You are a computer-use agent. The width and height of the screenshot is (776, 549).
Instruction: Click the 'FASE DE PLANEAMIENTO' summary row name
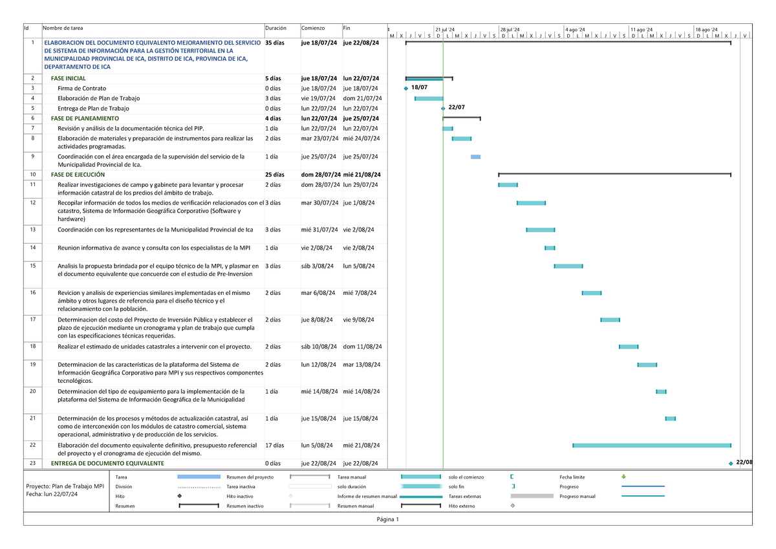coord(85,119)
